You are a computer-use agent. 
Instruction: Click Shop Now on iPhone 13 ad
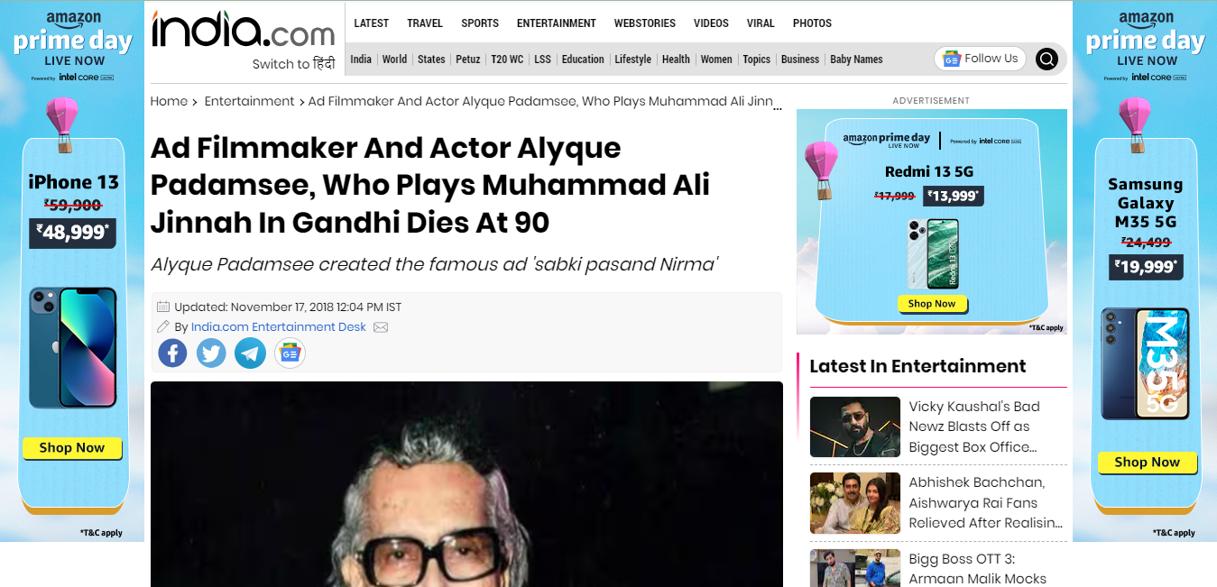click(72, 448)
